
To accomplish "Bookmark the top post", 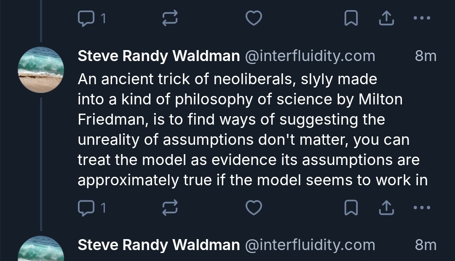I will [351, 18].
